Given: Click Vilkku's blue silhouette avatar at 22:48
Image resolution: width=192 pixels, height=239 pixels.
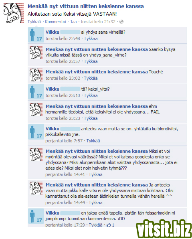Looking at the screenshot, I should pos(36,35).
